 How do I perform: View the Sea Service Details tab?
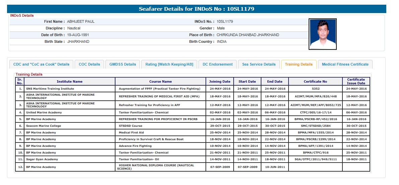tap(259, 64)
